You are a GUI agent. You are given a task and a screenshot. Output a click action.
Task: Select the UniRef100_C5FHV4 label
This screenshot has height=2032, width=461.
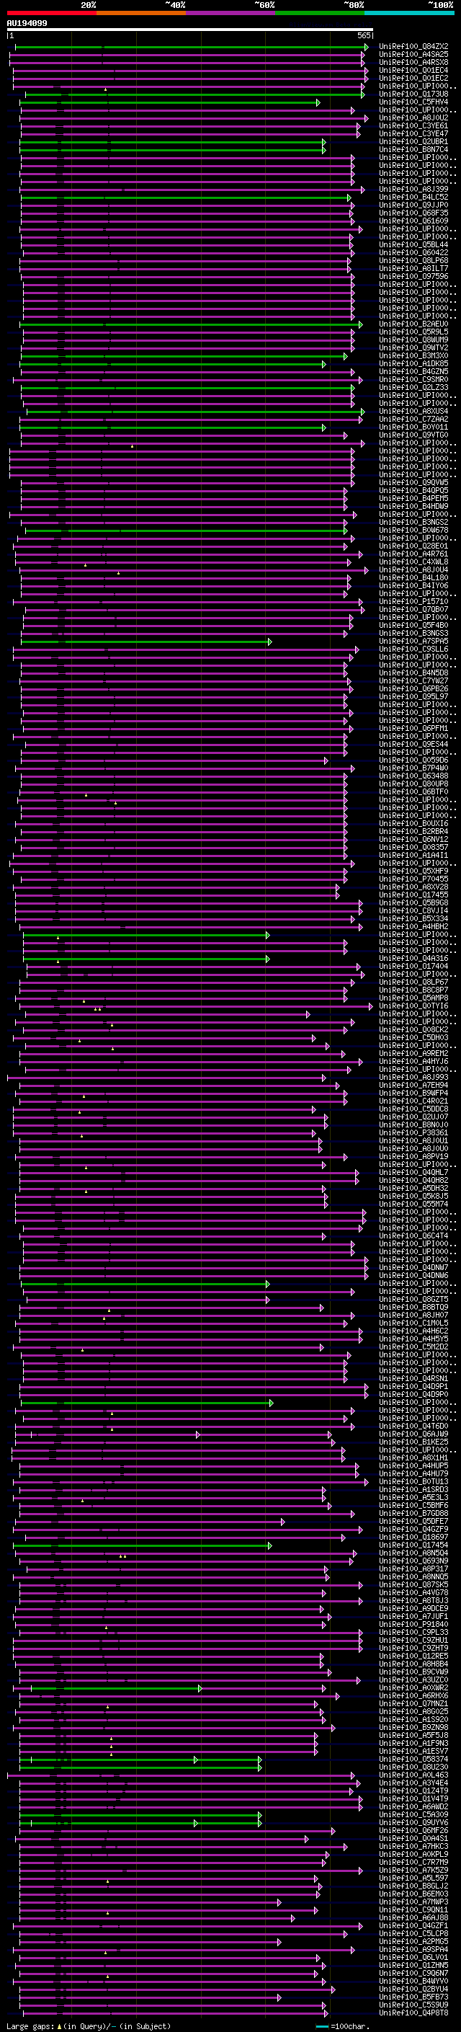[x=413, y=102]
